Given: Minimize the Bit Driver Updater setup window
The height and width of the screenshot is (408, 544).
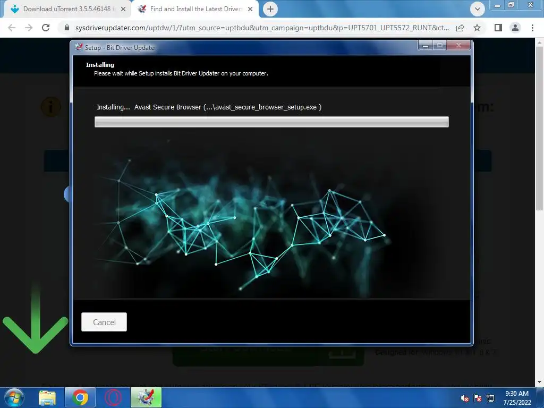Looking at the screenshot, I should 426,46.
